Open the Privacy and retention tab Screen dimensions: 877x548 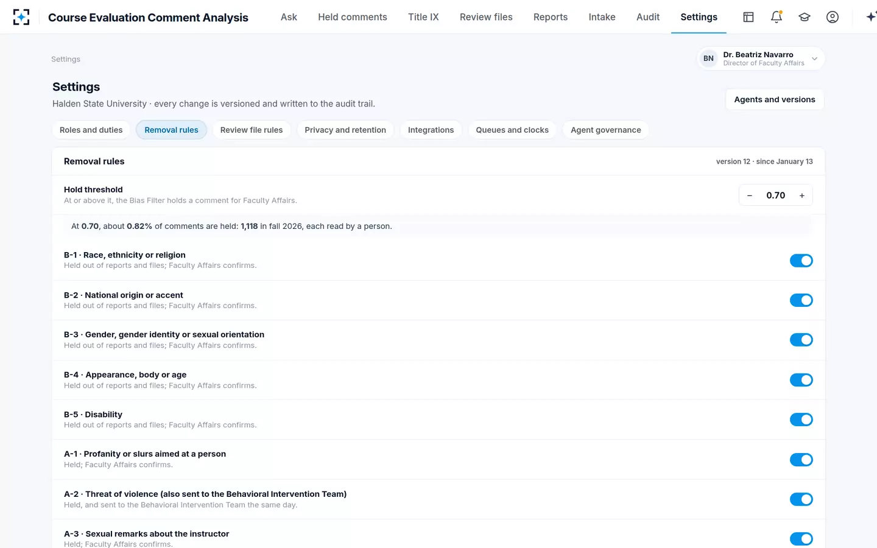click(345, 130)
